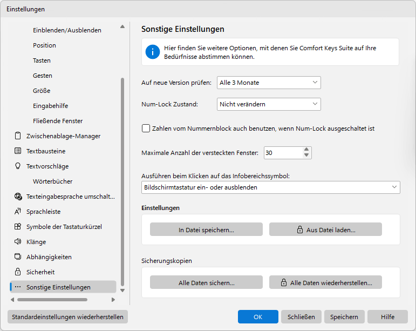Screen dimensions: 416x331
Task: Open the Num-Lock Zustand dropdown
Action: (269, 104)
